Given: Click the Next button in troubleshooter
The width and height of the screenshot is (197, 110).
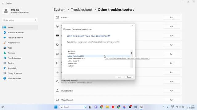Looking at the screenshot, I should (x=119, y=77).
